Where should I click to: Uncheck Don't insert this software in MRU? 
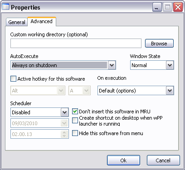pyautogui.click(x=75, y=112)
